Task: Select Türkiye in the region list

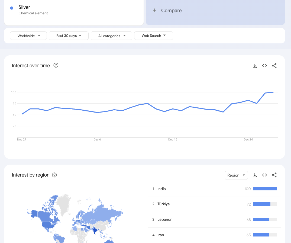Action: (x=163, y=204)
